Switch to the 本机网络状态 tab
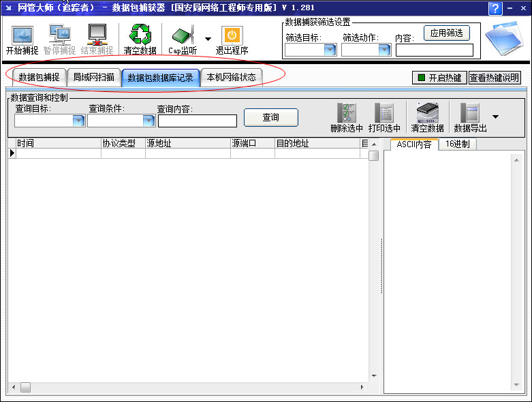532x402 pixels. pyautogui.click(x=231, y=78)
